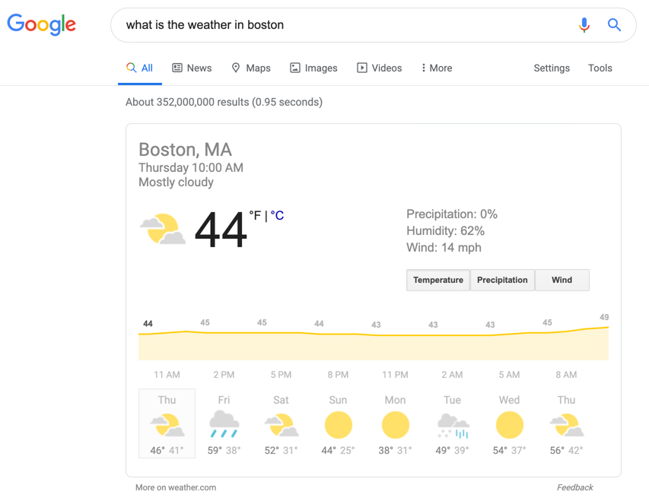Image resolution: width=649 pixels, height=501 pixels.
Task: Open the More on weather.com link
Action: pos(175,487)
